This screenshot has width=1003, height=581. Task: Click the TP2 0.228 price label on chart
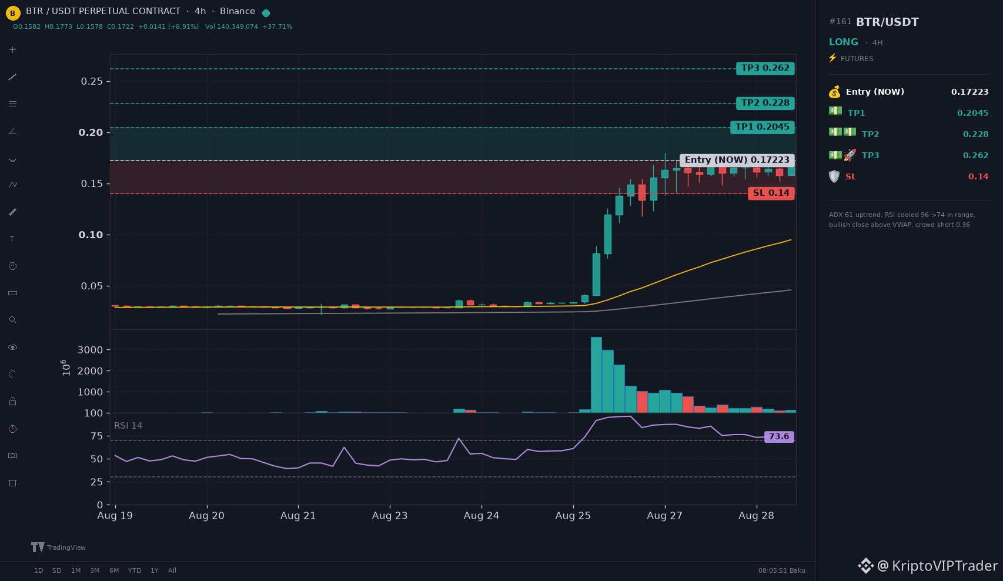[765, 103]
